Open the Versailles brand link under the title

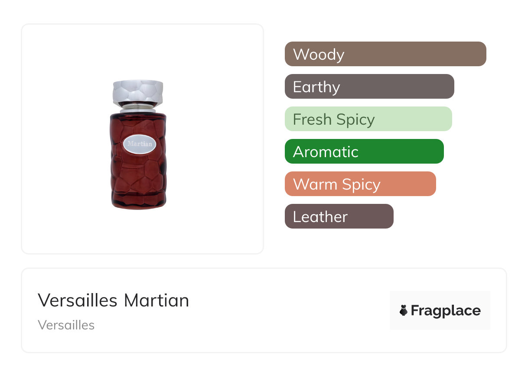pos(66,325)
